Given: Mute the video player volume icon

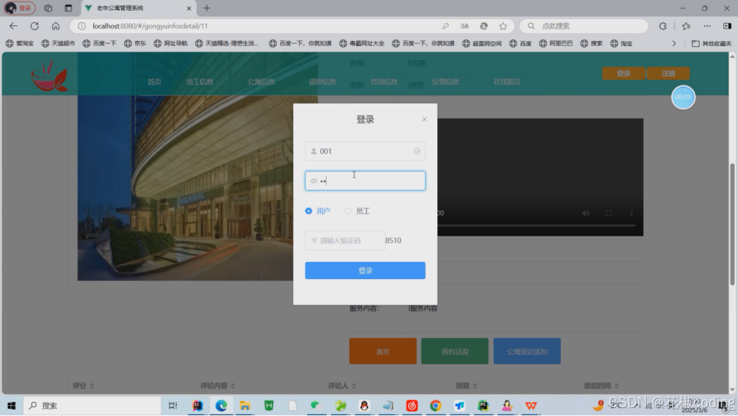Looking at the screenshot, I should (x=585, y=214).
